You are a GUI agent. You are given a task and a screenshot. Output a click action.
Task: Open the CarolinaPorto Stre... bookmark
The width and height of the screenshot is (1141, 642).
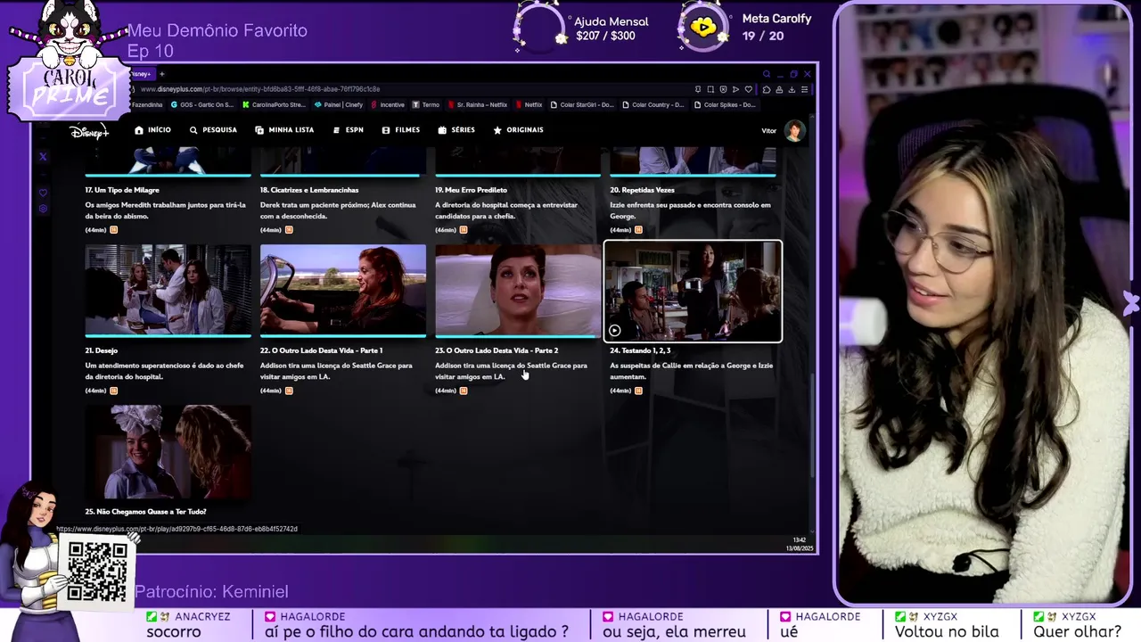(274, 105)
